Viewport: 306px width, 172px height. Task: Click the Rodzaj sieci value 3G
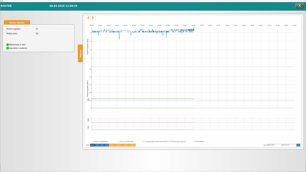click(x=37, y=33)
